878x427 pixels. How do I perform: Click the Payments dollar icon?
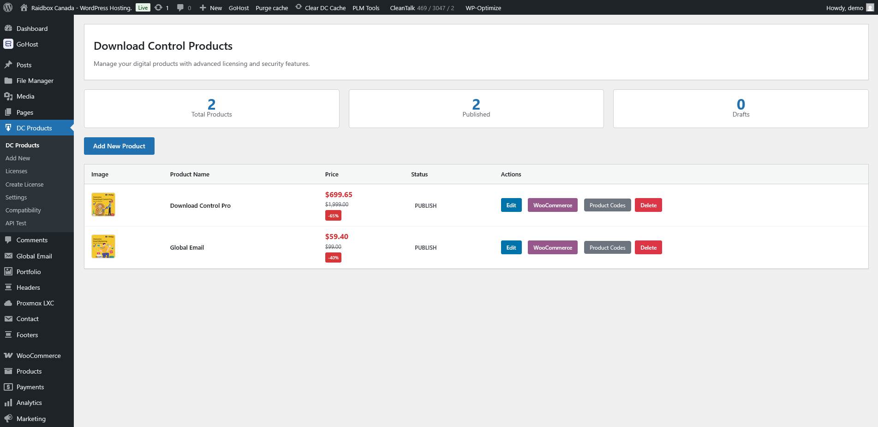click(x=8, y=386)
